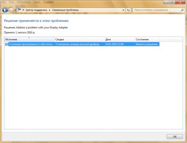The height and width of the screenshot is (143, 187).
Task: Click the greyed-out forward navigation button
Action: click(11, 10)
